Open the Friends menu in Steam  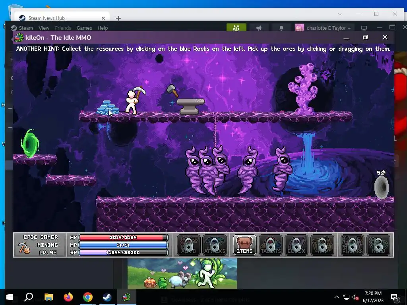(x=63, y=28)
